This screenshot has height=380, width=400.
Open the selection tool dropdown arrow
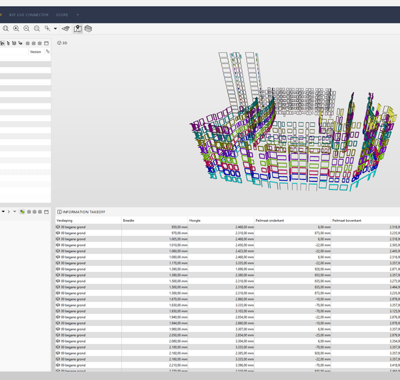click(x=55, y=29)
